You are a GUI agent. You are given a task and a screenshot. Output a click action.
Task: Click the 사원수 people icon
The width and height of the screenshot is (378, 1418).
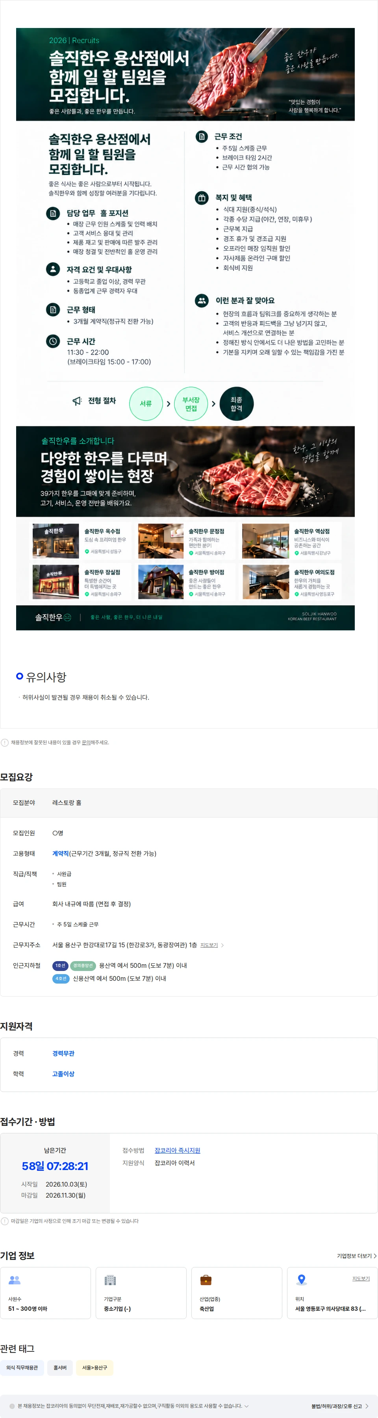tap(15, 1280)
